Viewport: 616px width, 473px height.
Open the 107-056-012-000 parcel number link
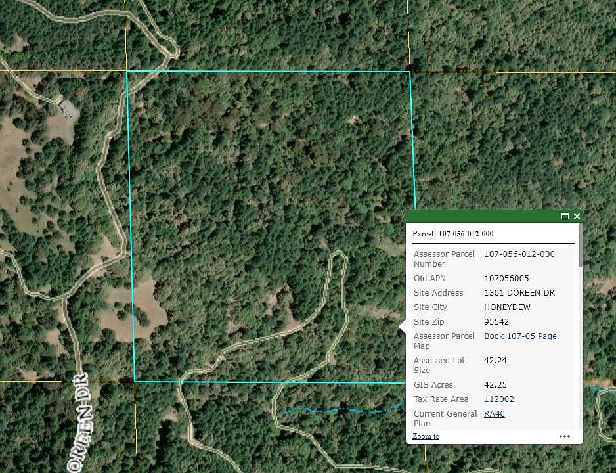coord(519,254)
